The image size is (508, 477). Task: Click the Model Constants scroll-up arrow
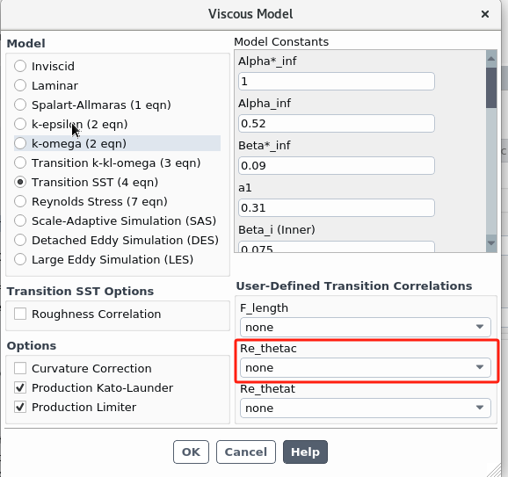click(491, 59)
